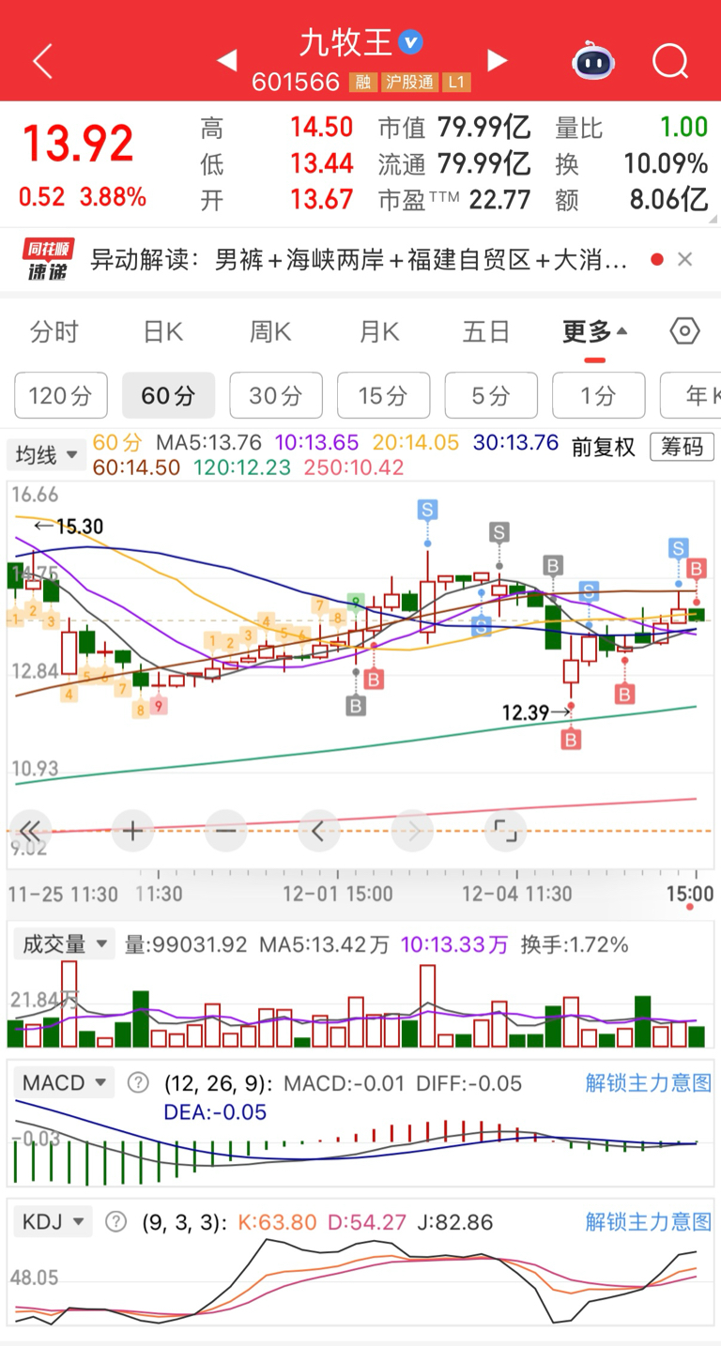Viewport: 721px width, 1347px height.
Task: Go to previous stock with left triangle
Action: point(226,61)
